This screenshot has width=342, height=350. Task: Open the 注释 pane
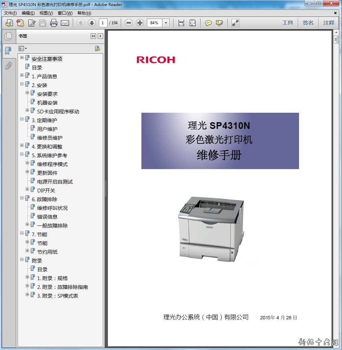(328, 23)
